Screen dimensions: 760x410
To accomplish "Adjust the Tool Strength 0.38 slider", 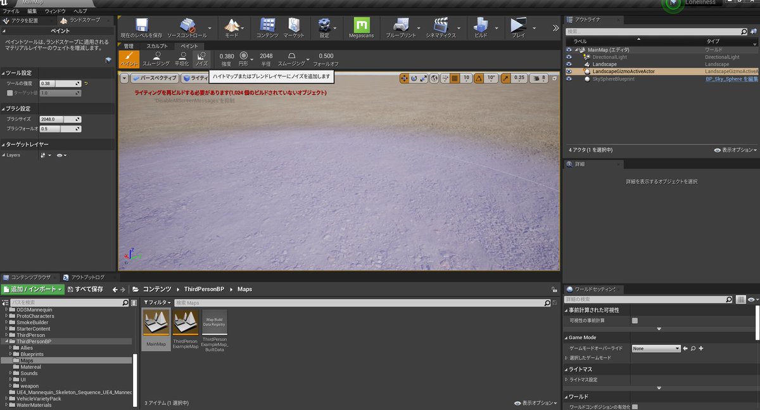I will pyautogui.click(x=60, y=82).
